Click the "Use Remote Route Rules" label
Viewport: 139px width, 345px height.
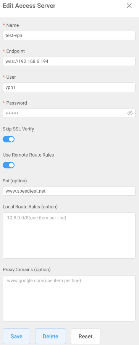[28, 155]
